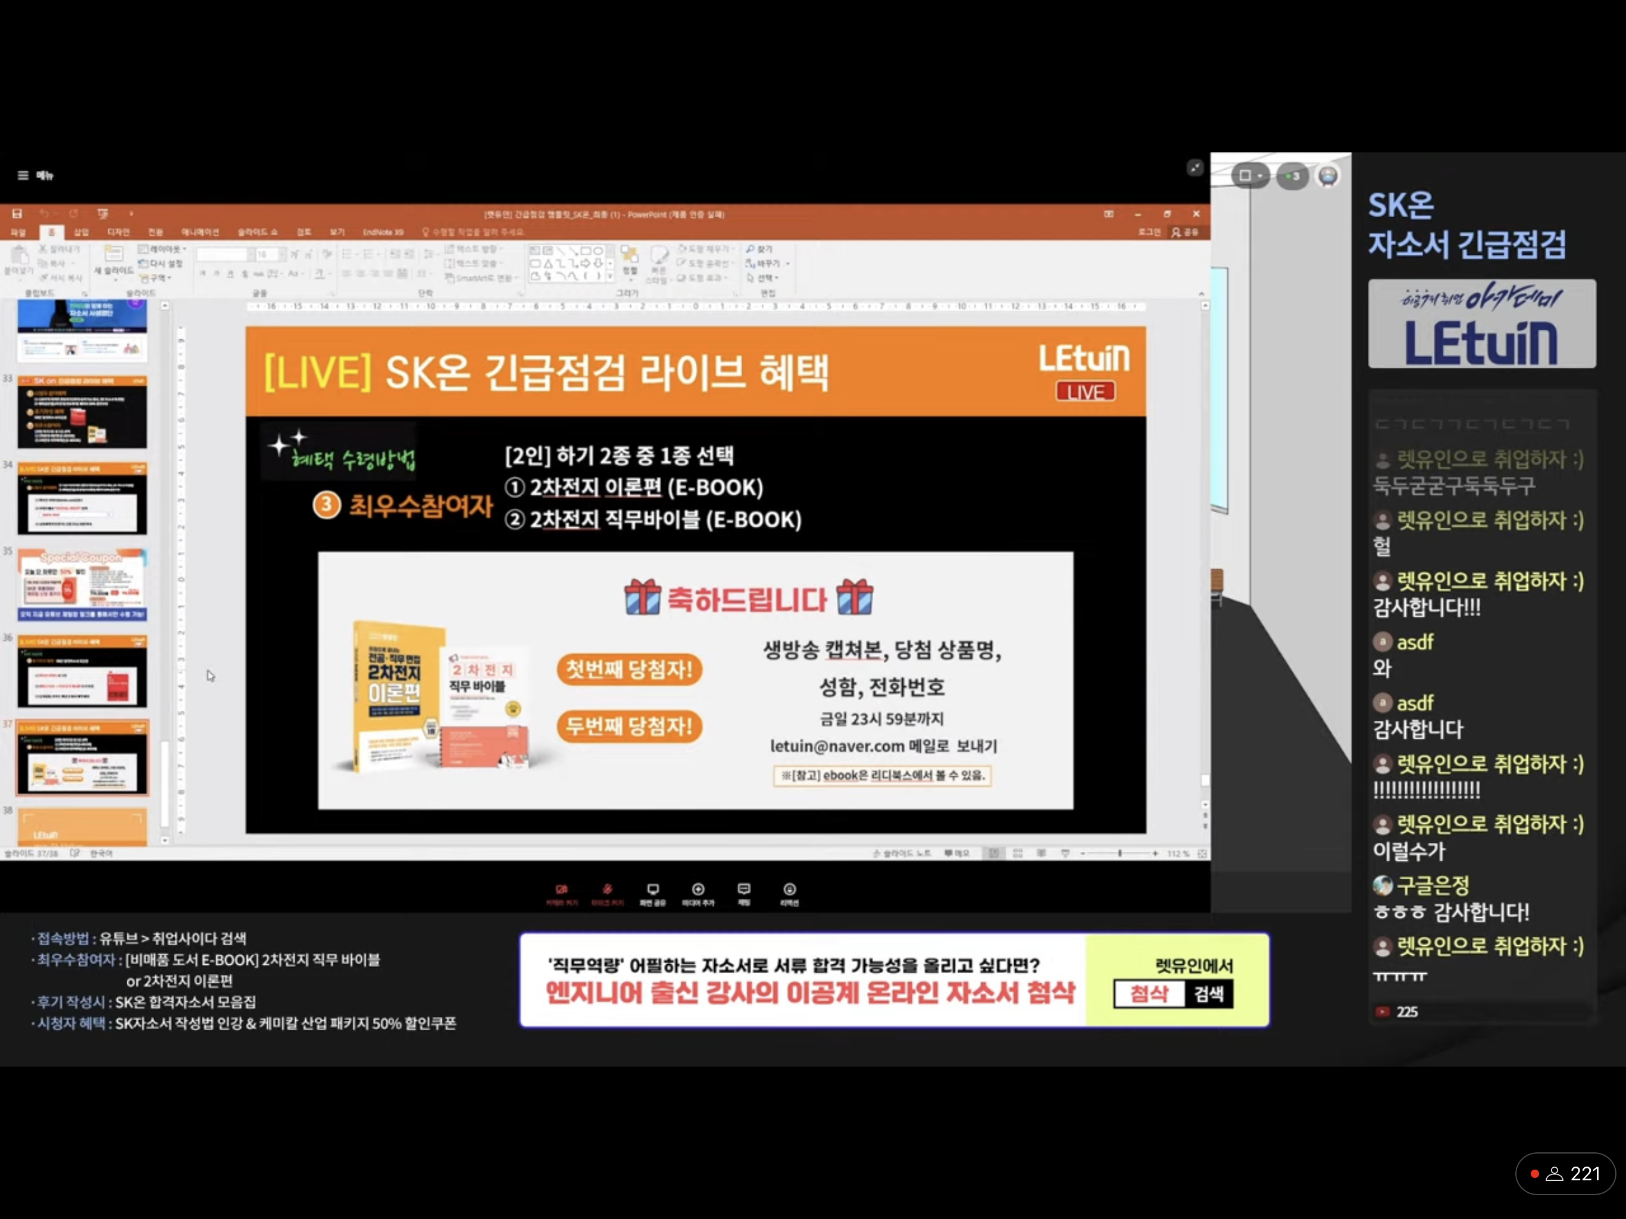Click 다시 설정 (Reset) slide button
The width and height of the screenshot is (1626, 1219).
click(161, 263)
